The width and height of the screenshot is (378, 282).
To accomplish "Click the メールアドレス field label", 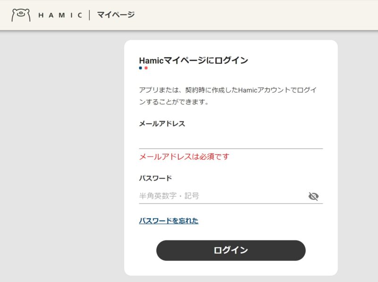I will point(161,123).
